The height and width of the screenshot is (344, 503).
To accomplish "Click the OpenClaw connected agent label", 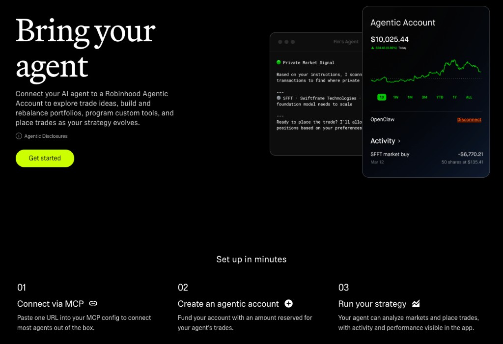I will tap(382, 119).
